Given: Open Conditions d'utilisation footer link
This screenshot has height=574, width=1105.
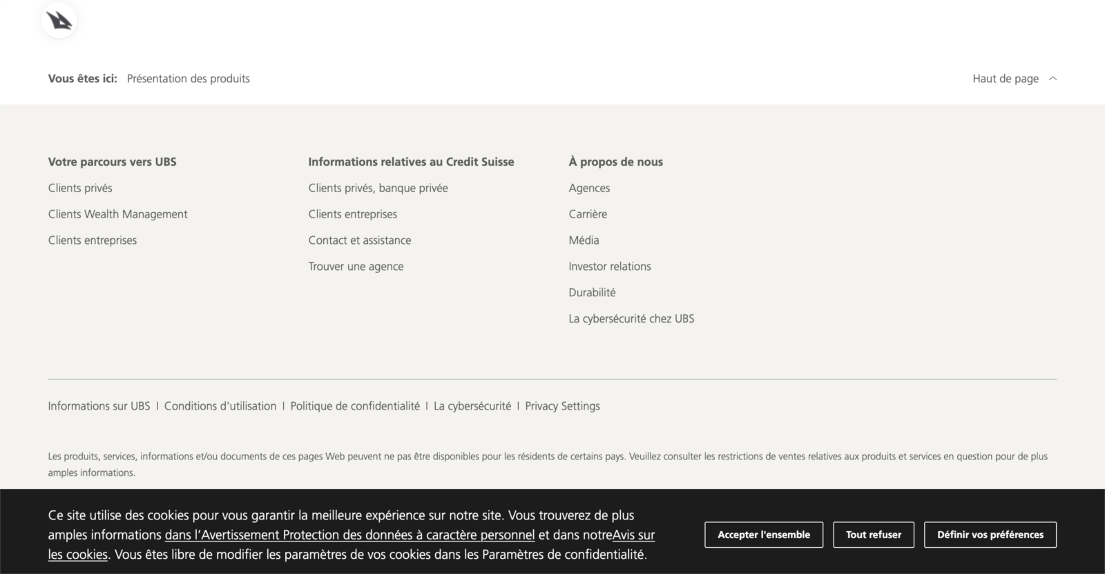Looking at the screenshot, I should [x=220, y=406].
